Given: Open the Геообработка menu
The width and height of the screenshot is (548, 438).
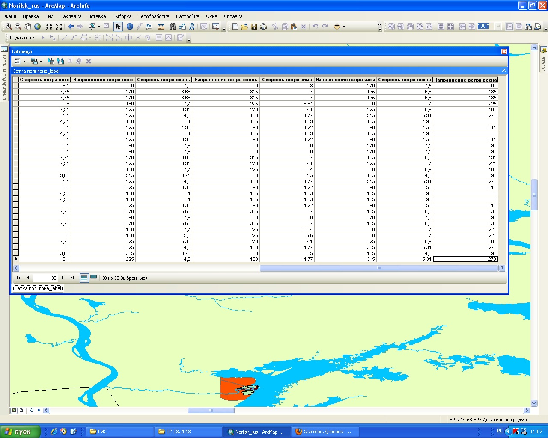Looking at the screenshot, I should pyautogui.click(x=154, y=16).
